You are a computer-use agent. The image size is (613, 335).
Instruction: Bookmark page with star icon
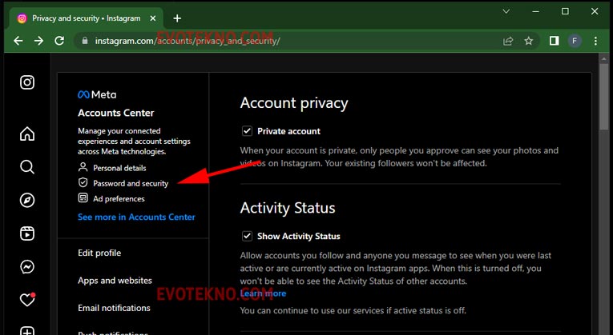pos(529,41)
